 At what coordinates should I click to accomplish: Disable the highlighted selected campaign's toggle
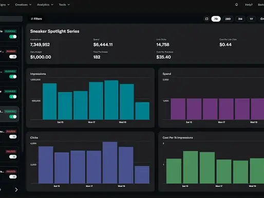13,116
